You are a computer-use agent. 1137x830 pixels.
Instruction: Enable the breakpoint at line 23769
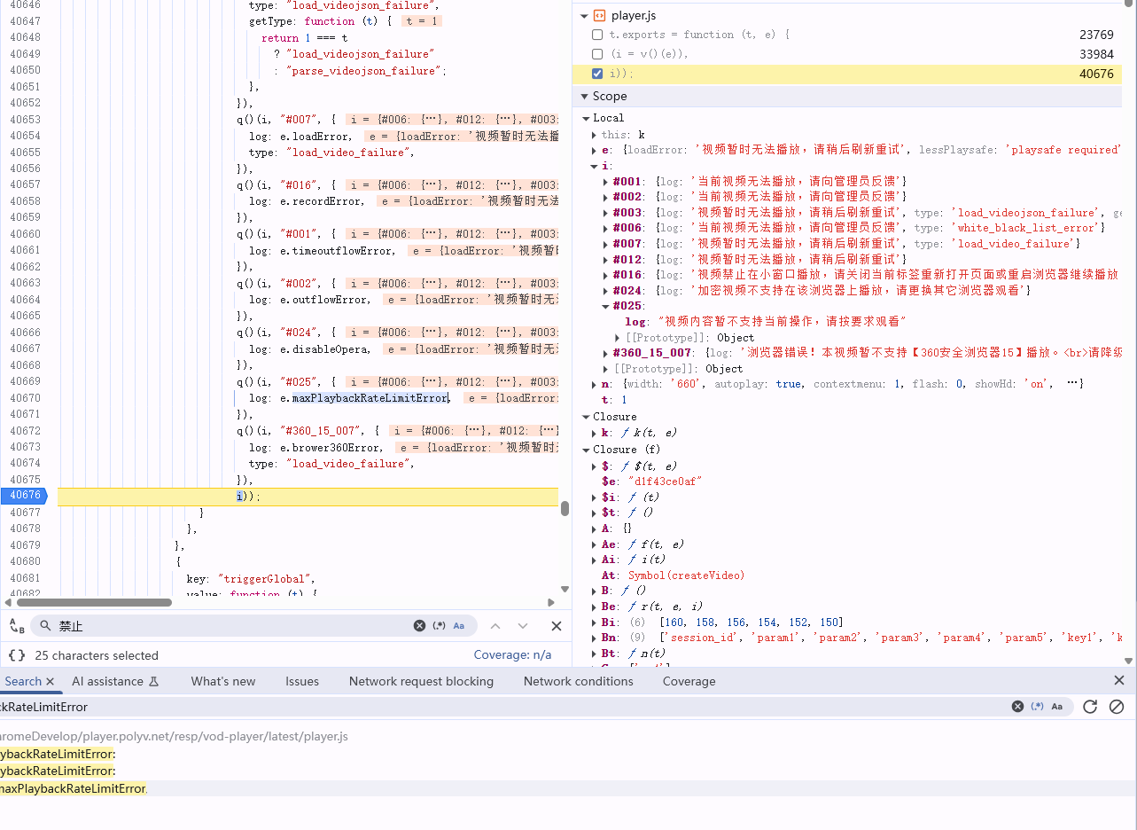(597, 35)
